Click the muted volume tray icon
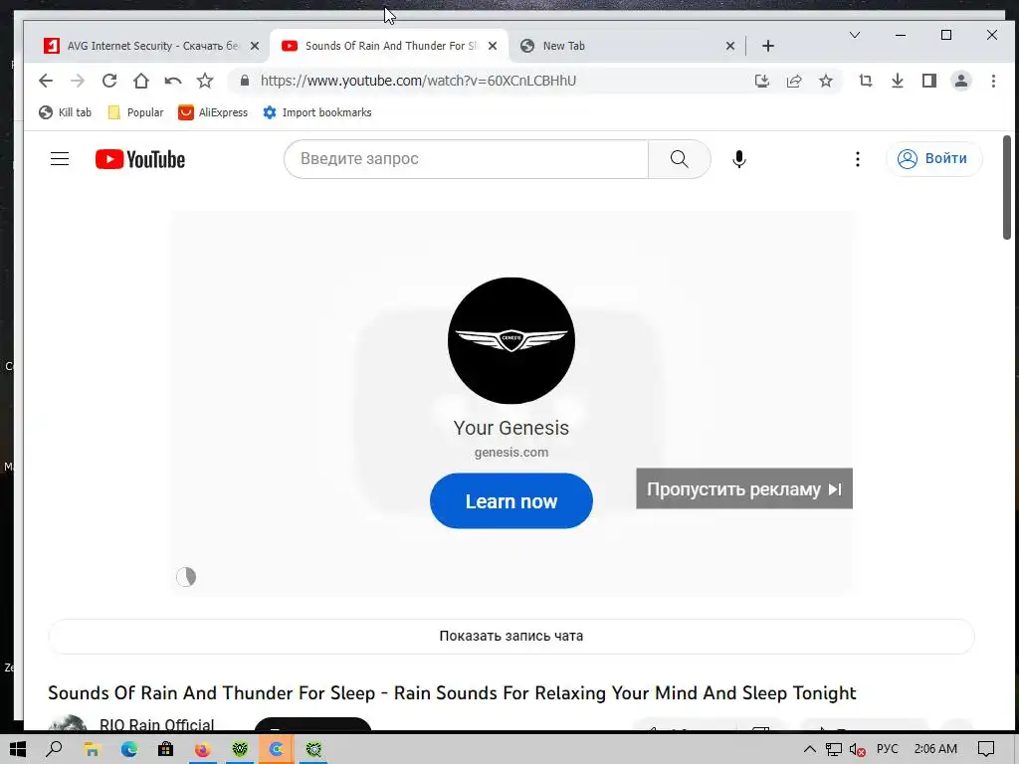Viewport: 1019px width, 764px height. pyautogui.click(x=857, y=750)
